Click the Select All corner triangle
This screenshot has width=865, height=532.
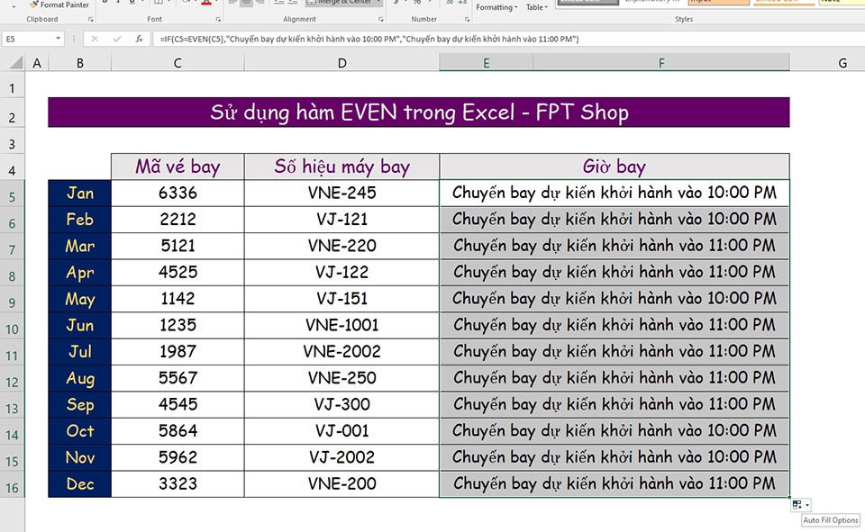[x=16, y=63]
